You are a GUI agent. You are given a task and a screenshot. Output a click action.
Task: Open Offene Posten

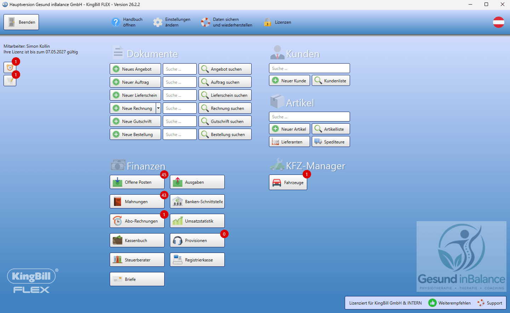137,182
